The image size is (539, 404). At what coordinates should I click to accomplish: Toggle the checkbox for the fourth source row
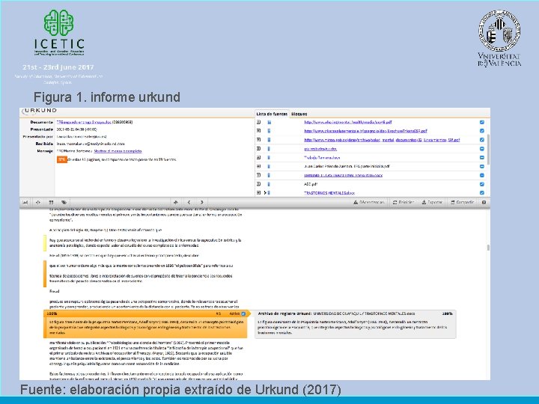481,149
